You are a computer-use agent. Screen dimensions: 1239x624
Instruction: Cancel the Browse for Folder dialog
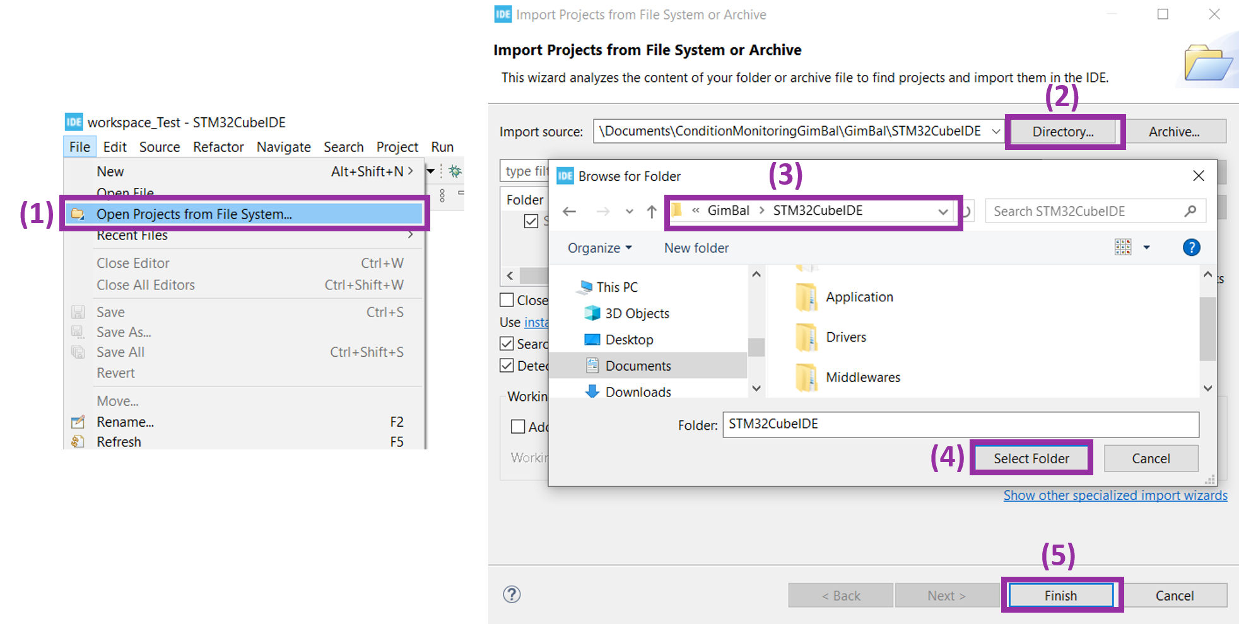pos(1151,458)
